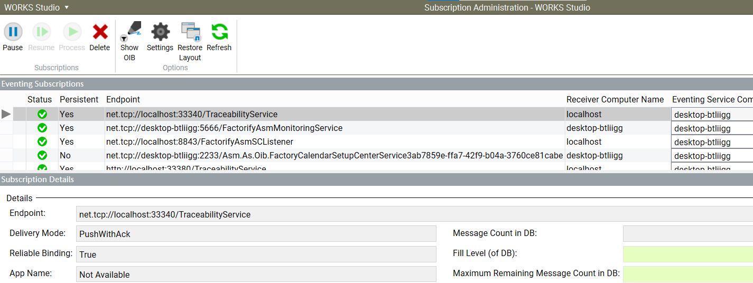Click the Resume subscription icon
This screenshot has width=753, height=283.
[x=41, y=32]
